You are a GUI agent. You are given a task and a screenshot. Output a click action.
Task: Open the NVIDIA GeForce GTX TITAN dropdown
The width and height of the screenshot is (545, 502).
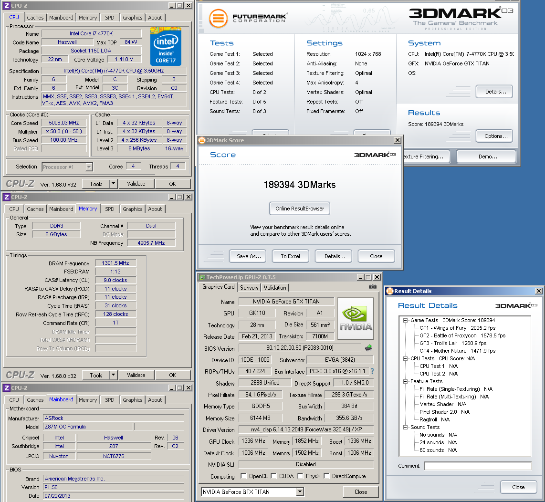click(300, 492)
